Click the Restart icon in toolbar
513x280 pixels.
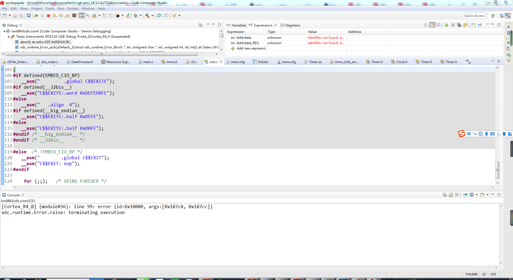(128, 16)
